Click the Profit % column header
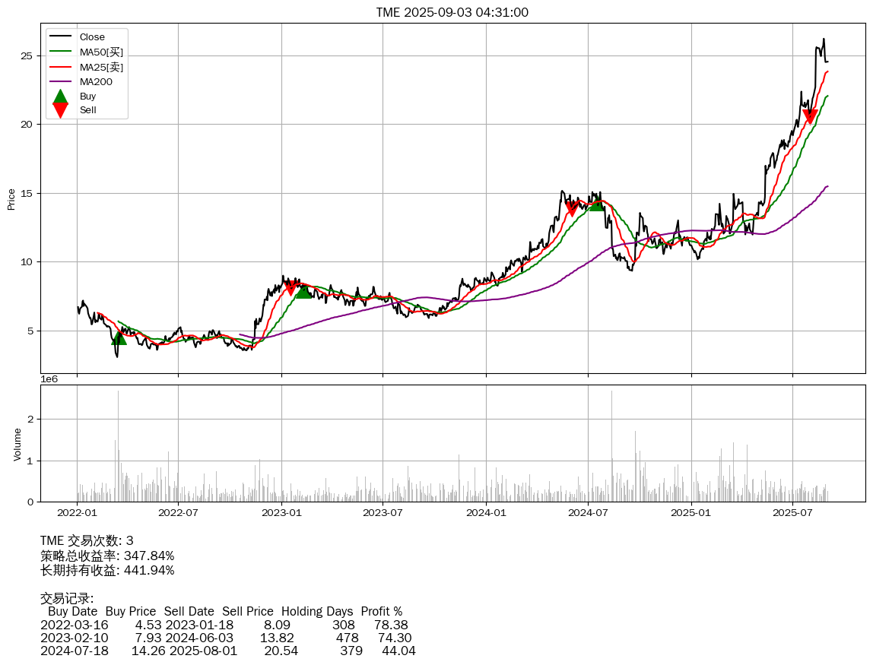 click(x=382, y=611)
